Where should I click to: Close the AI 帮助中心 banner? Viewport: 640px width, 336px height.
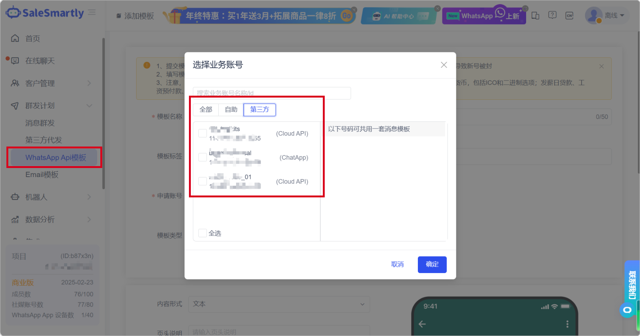click(x=437, y=8)
